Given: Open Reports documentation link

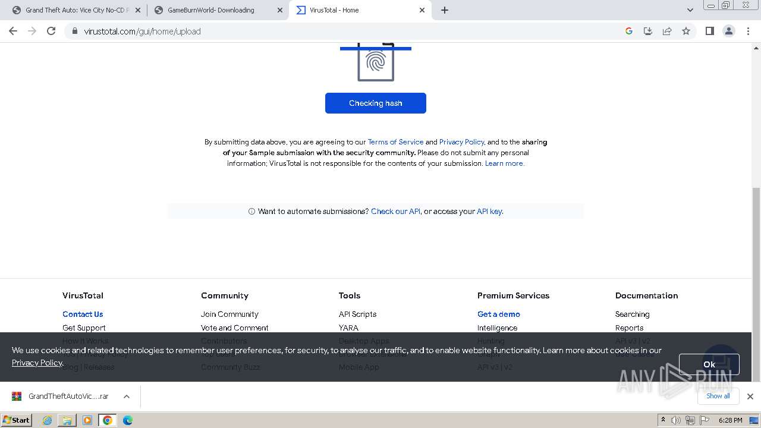Looking at the screenshot, I should coord(630,328).
